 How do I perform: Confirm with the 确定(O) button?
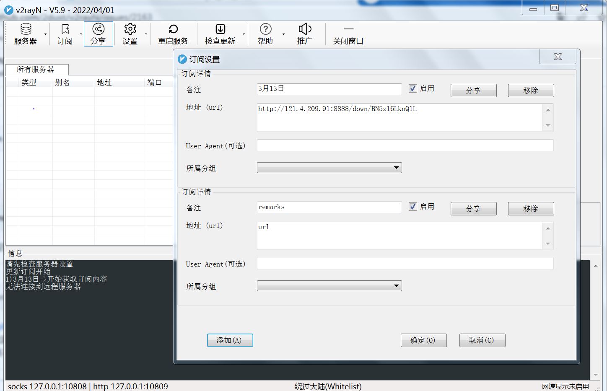pos(423,340)
